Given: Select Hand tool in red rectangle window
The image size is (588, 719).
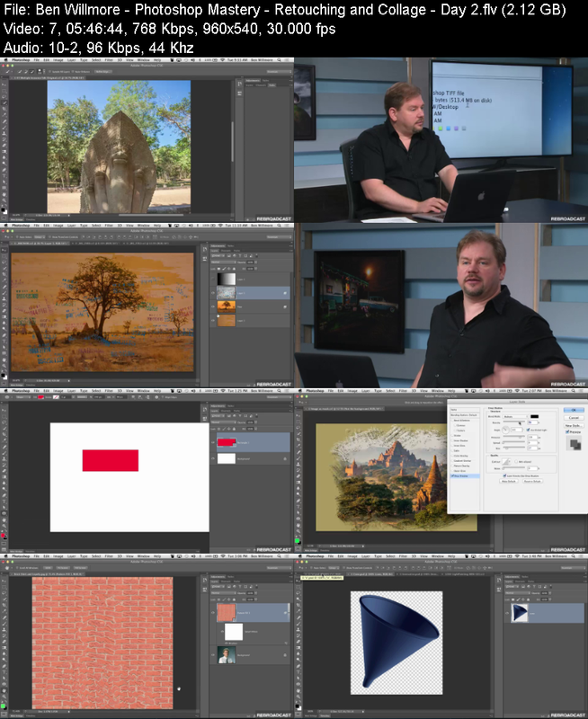Looking at the screenshot, I should [x=4, y=520].
